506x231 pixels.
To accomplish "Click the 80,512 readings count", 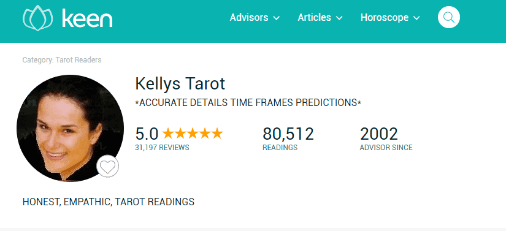I will 288,134.
